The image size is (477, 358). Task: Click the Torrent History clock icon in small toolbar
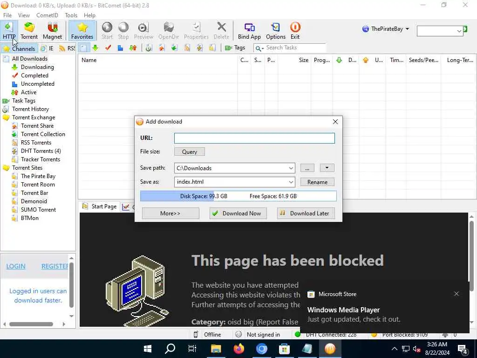(x=149, y=48)
